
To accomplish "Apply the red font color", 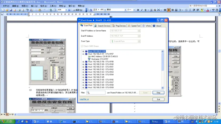I will (208, 10).
